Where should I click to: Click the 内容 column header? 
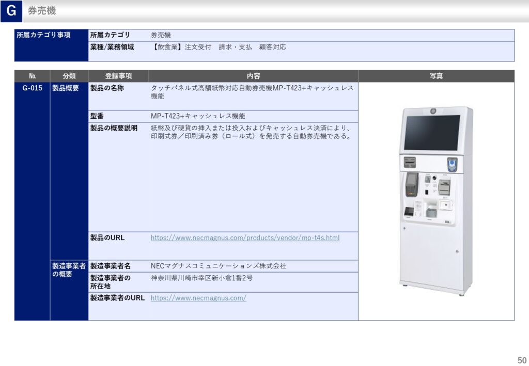click(253, 76)
